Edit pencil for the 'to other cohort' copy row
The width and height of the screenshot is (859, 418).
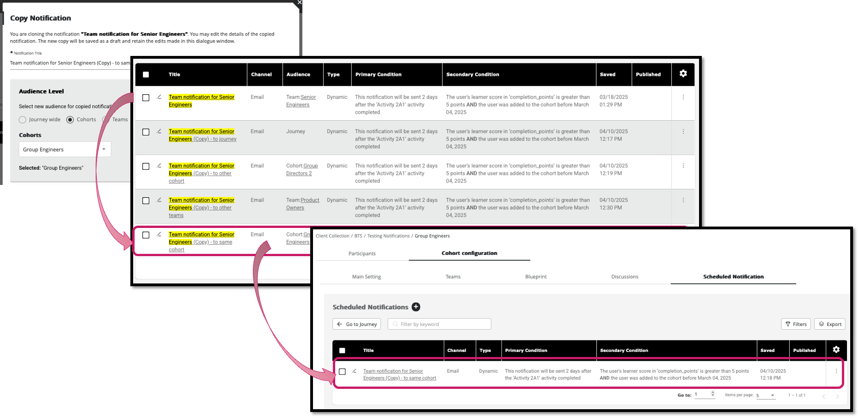pyautogui.click(x=159, y=166)
